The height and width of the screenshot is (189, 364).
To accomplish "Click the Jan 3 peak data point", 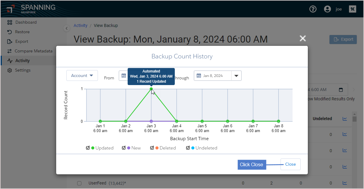I will point(151,89).
